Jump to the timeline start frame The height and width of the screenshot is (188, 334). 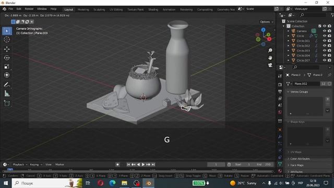point(128,164)
